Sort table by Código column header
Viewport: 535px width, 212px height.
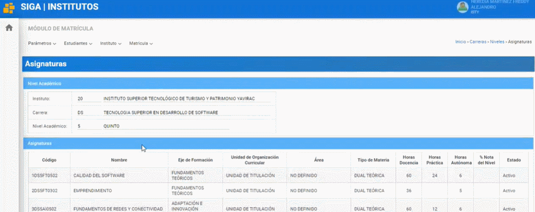point(49,160)
